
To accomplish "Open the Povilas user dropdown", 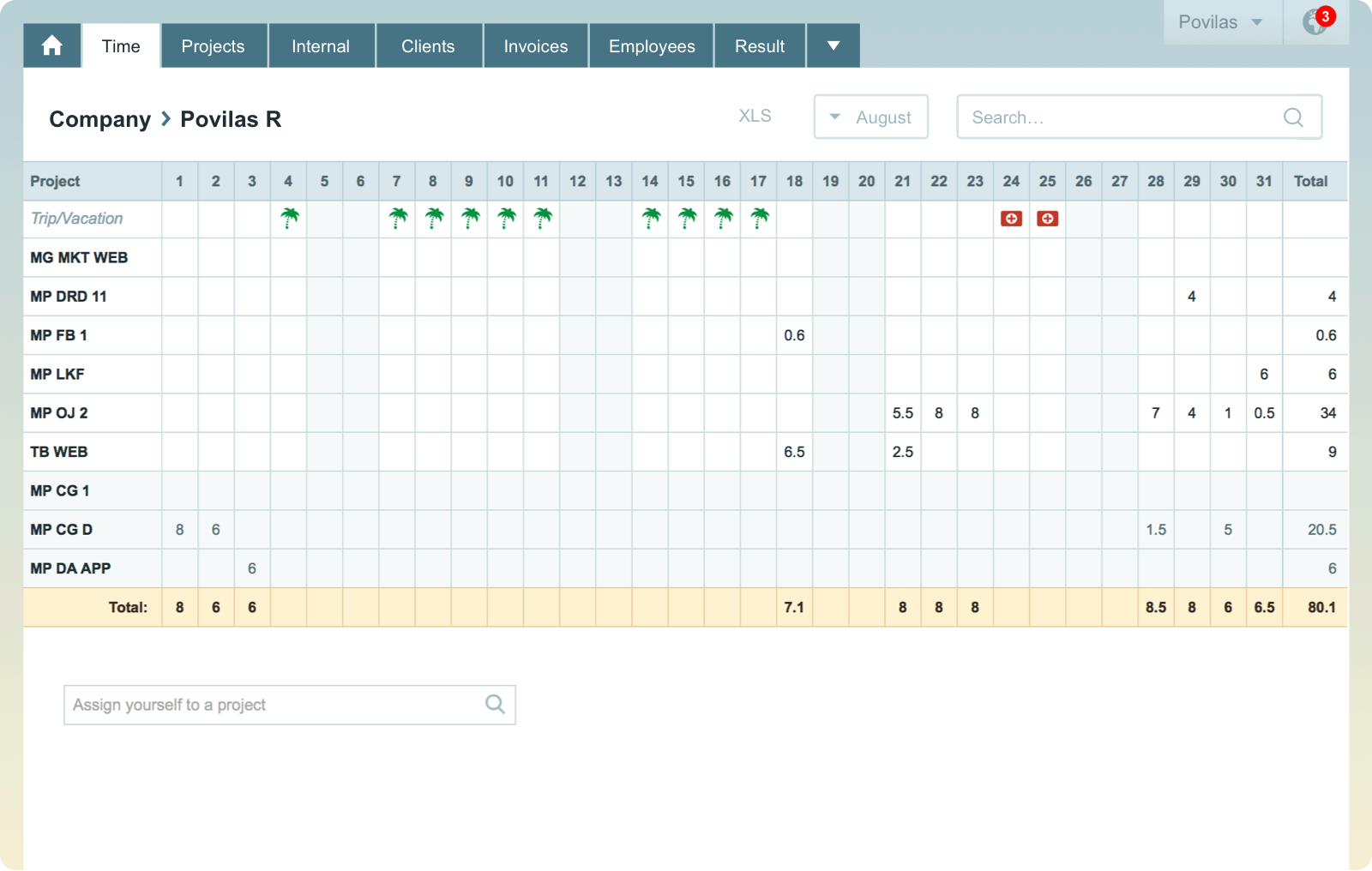I will pyautogui.click(x=1220, y=22).
